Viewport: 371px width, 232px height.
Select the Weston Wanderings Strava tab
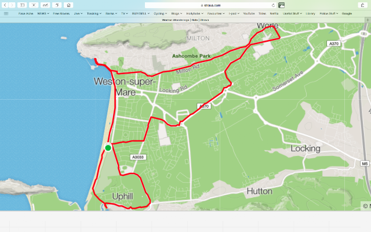(185, 20)
